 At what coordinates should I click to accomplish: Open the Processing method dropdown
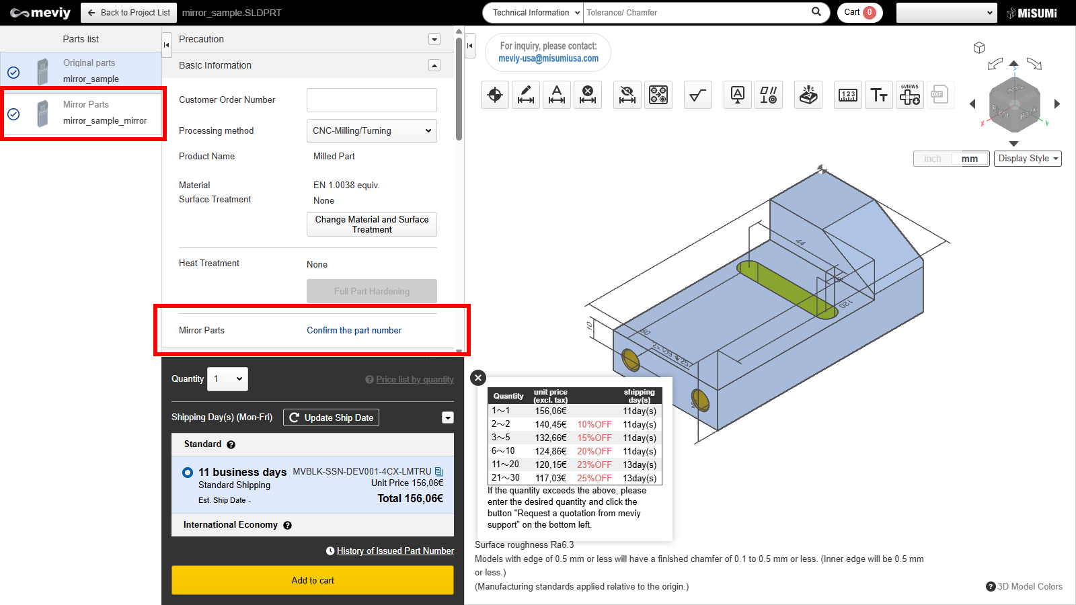coord(371,131)
